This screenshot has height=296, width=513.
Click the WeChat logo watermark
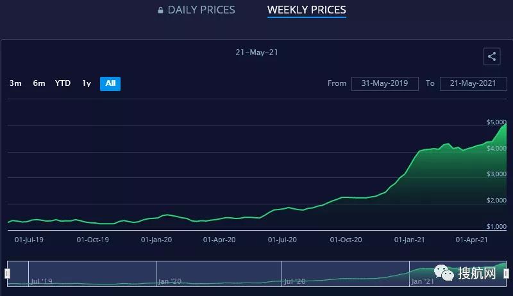pos(443,274)
